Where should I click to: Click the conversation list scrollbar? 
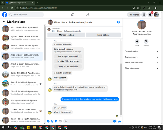[x=45, y=43]
